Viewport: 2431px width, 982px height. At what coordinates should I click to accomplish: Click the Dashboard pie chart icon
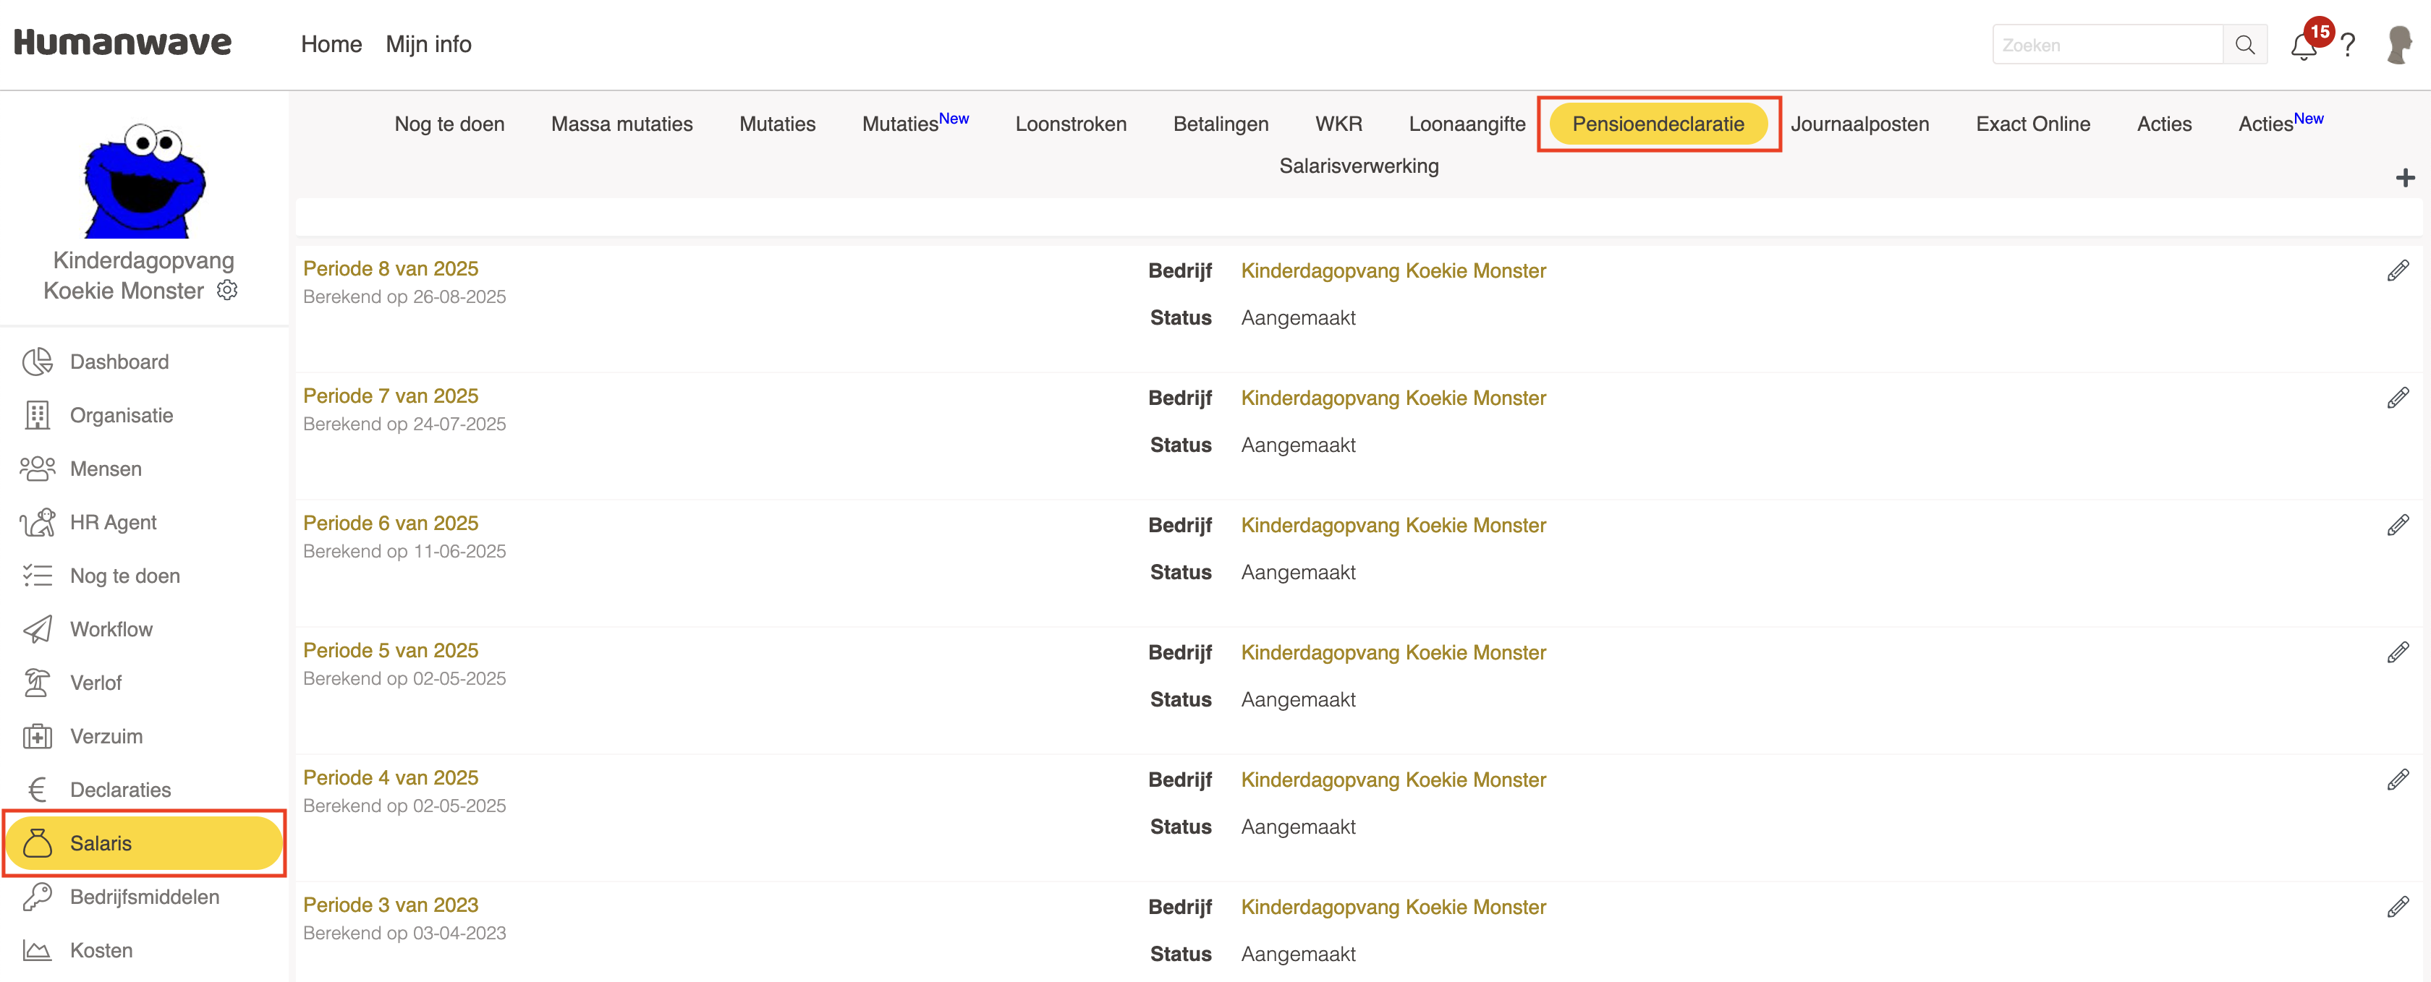click(38, 362)
